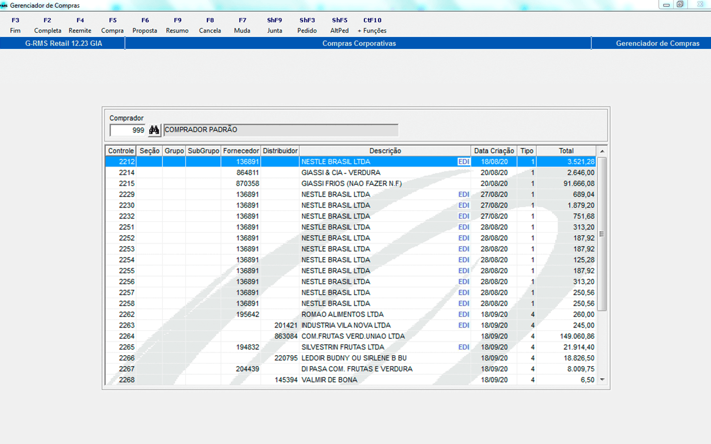Open the F9 Resumo summary

(177, 26)
